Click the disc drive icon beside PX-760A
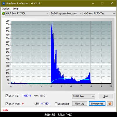Viewport: 117px width, 117px height. pos(3,13)
